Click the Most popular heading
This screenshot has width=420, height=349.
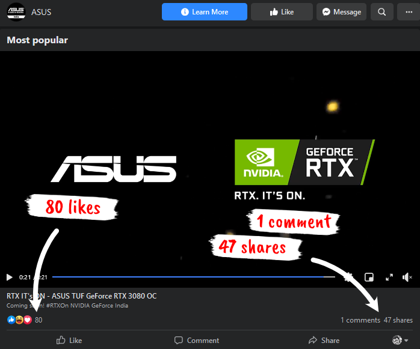[x=37, y=40]
